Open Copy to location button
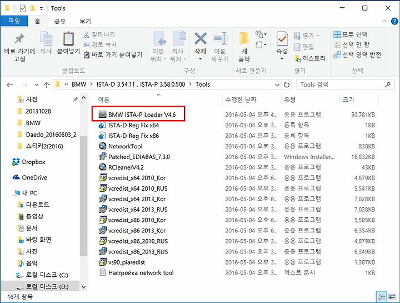The width and height of the screenshot is (400, 303). [178, 47]
